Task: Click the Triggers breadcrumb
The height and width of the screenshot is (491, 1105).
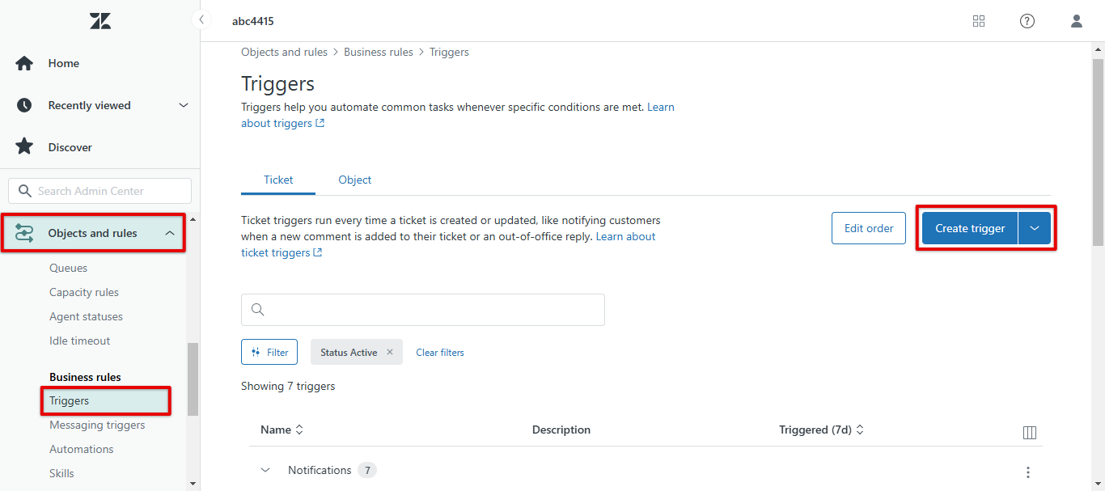Action: 449,52
